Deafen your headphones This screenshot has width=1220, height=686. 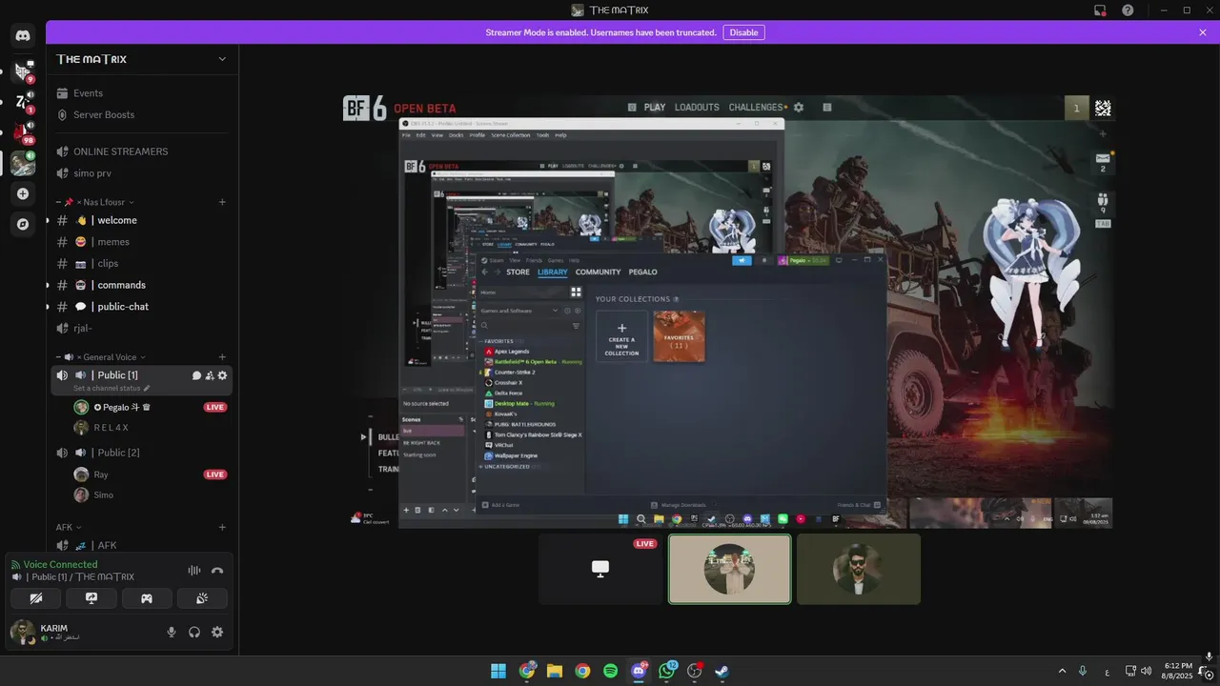pos(194,632)
